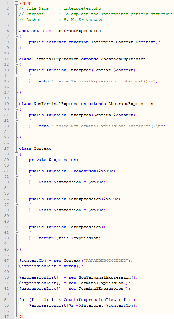Collapse the SetExpression function fold at line 37
The image size is (174, 319).
click(x=16, y=204)
